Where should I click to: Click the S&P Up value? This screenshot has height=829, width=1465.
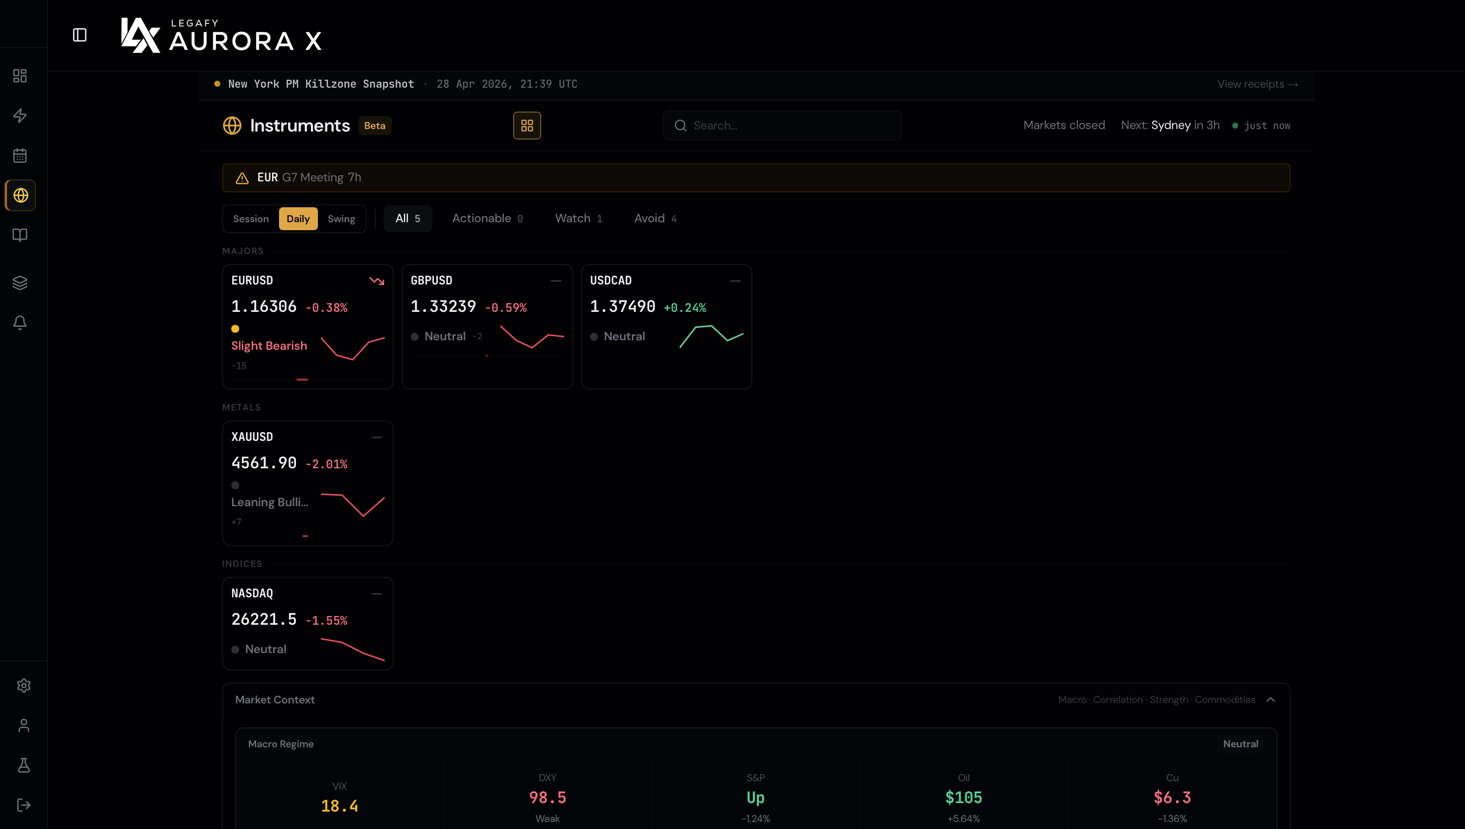755,798
